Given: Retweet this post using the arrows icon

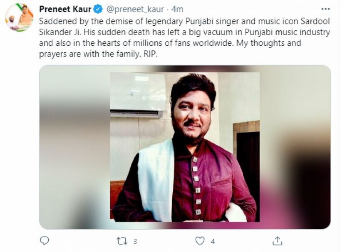Looking at the screenshot, I should coord(123,240).
